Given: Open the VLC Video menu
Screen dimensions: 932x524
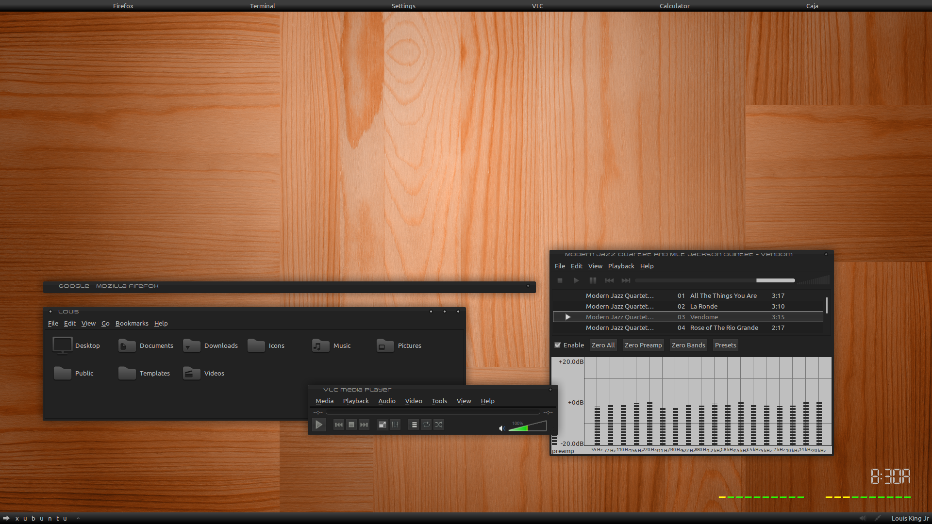Looking at the screenshot, I should (414, 401).
